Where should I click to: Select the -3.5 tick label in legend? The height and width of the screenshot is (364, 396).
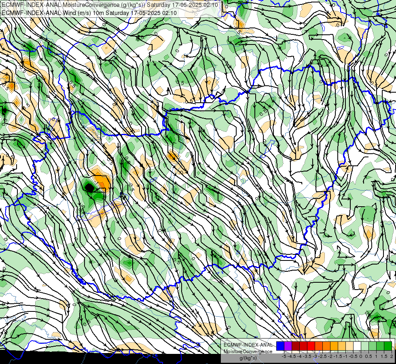pos(307,356)
